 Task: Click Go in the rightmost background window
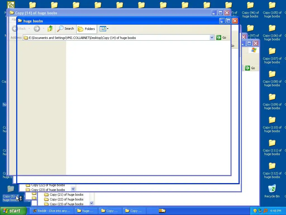click(250, 68)
